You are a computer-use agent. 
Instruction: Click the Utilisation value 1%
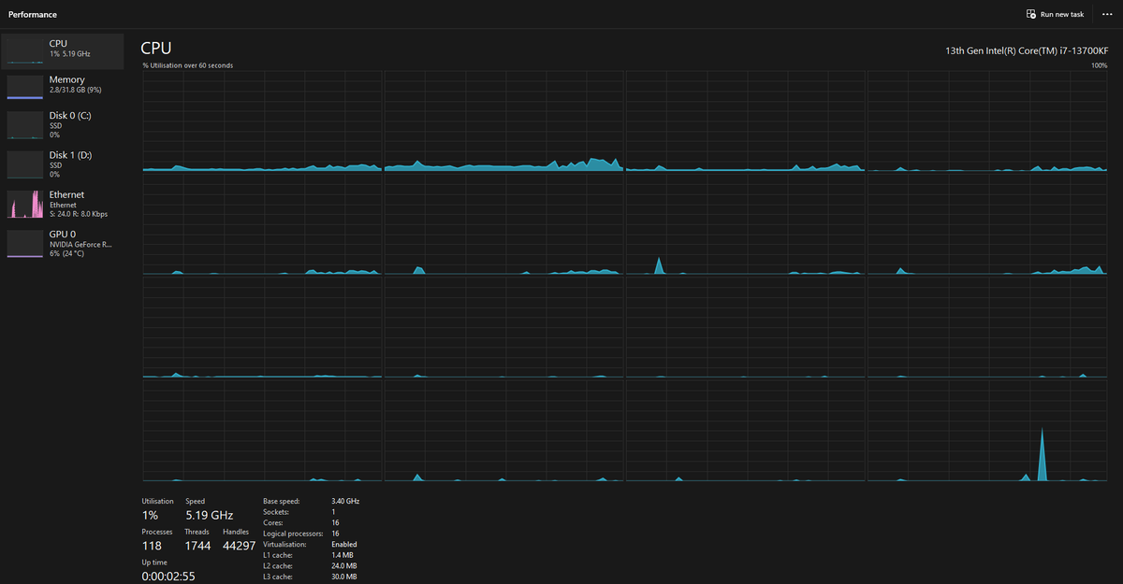pos(150,515)
